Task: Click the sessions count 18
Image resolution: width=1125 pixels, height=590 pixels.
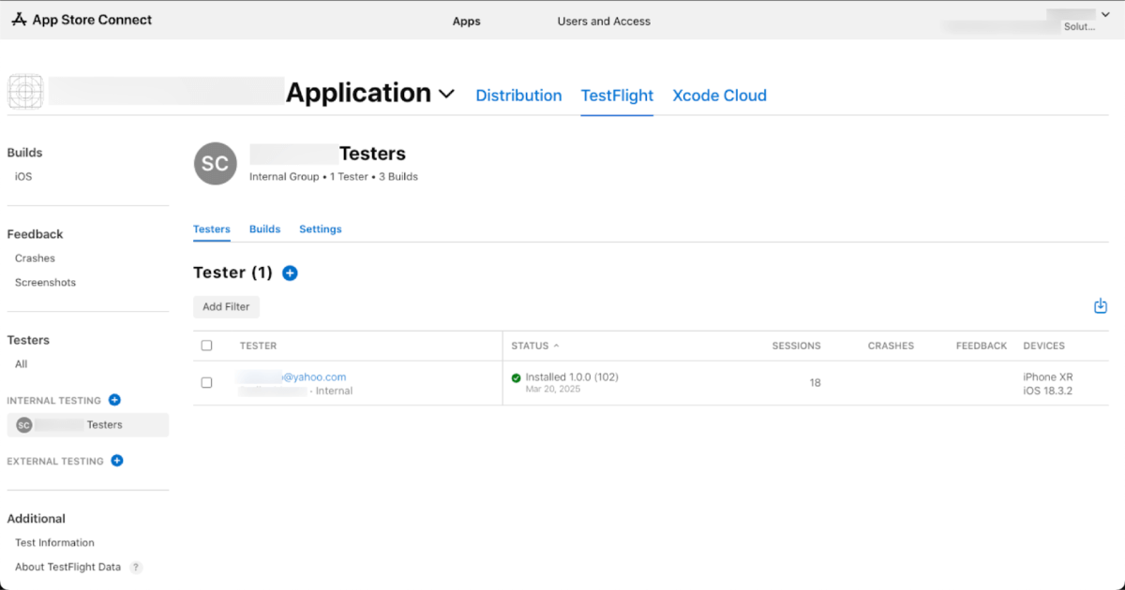Action: [815, 383]
